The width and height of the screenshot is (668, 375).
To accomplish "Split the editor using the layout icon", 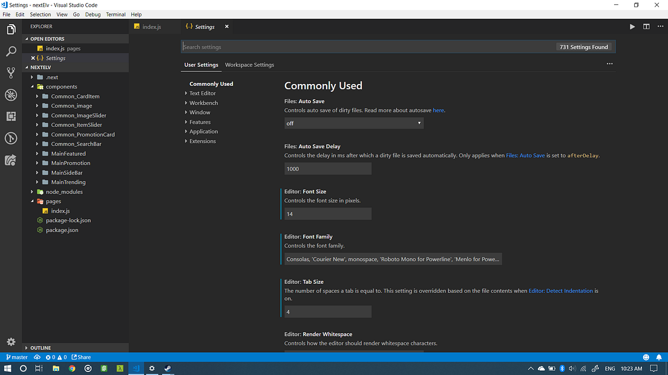I will pyautogui.click(x=646, y=27).
